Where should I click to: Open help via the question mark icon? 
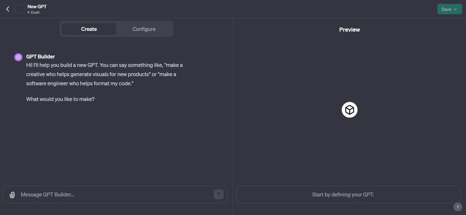tap(458, 207)
